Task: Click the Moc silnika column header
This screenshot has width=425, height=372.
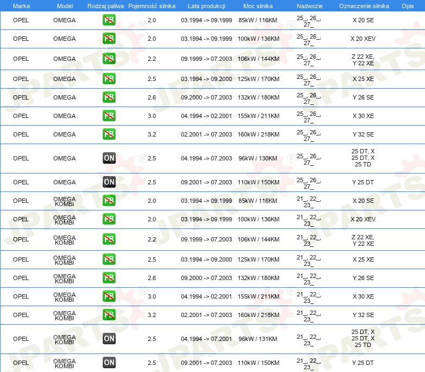Action: pos(258,6)
